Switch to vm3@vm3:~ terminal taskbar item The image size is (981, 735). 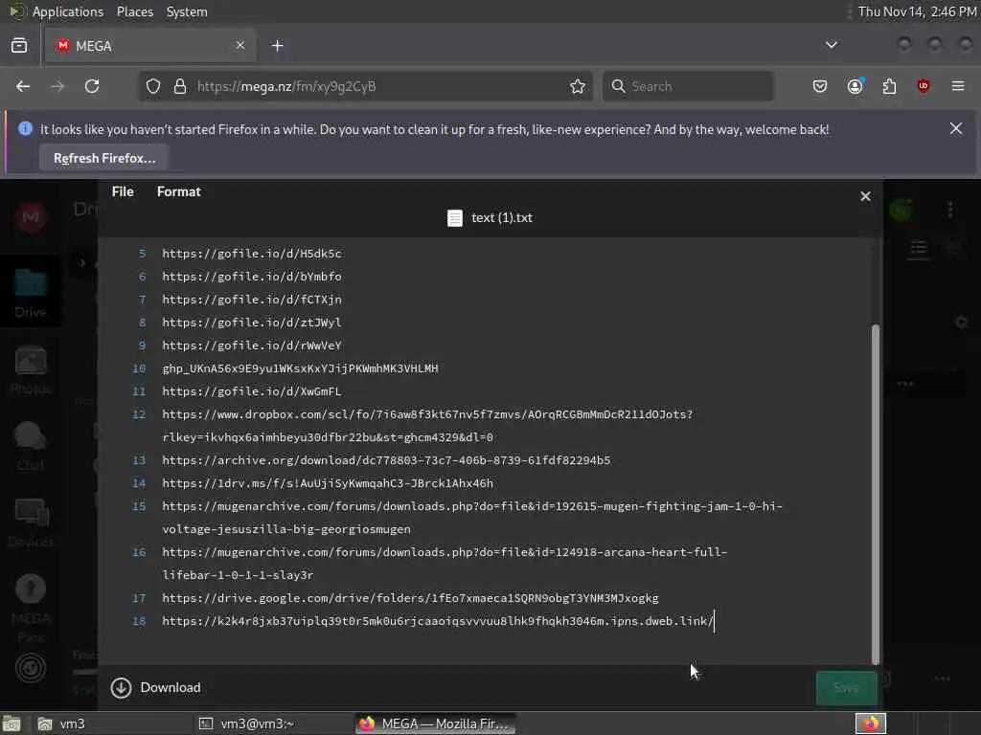tap(272, 724)
